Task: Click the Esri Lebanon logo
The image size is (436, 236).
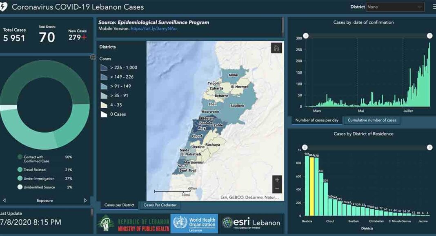Action: coord(251,223)
